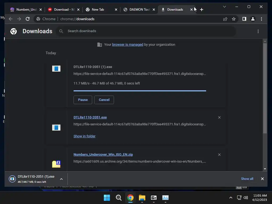Click the zip archive file icon
This screenshot has height=204, width=272.
click(x=56, y=164)
